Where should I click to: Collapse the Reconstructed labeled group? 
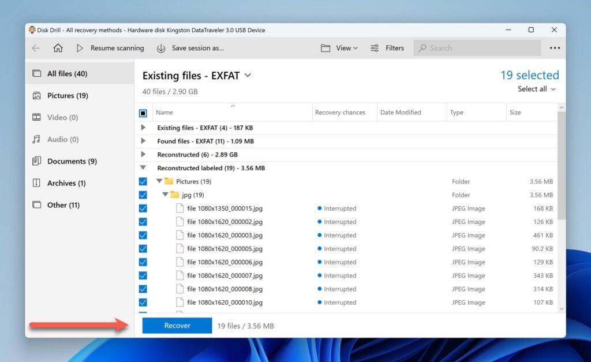(143, 167)
